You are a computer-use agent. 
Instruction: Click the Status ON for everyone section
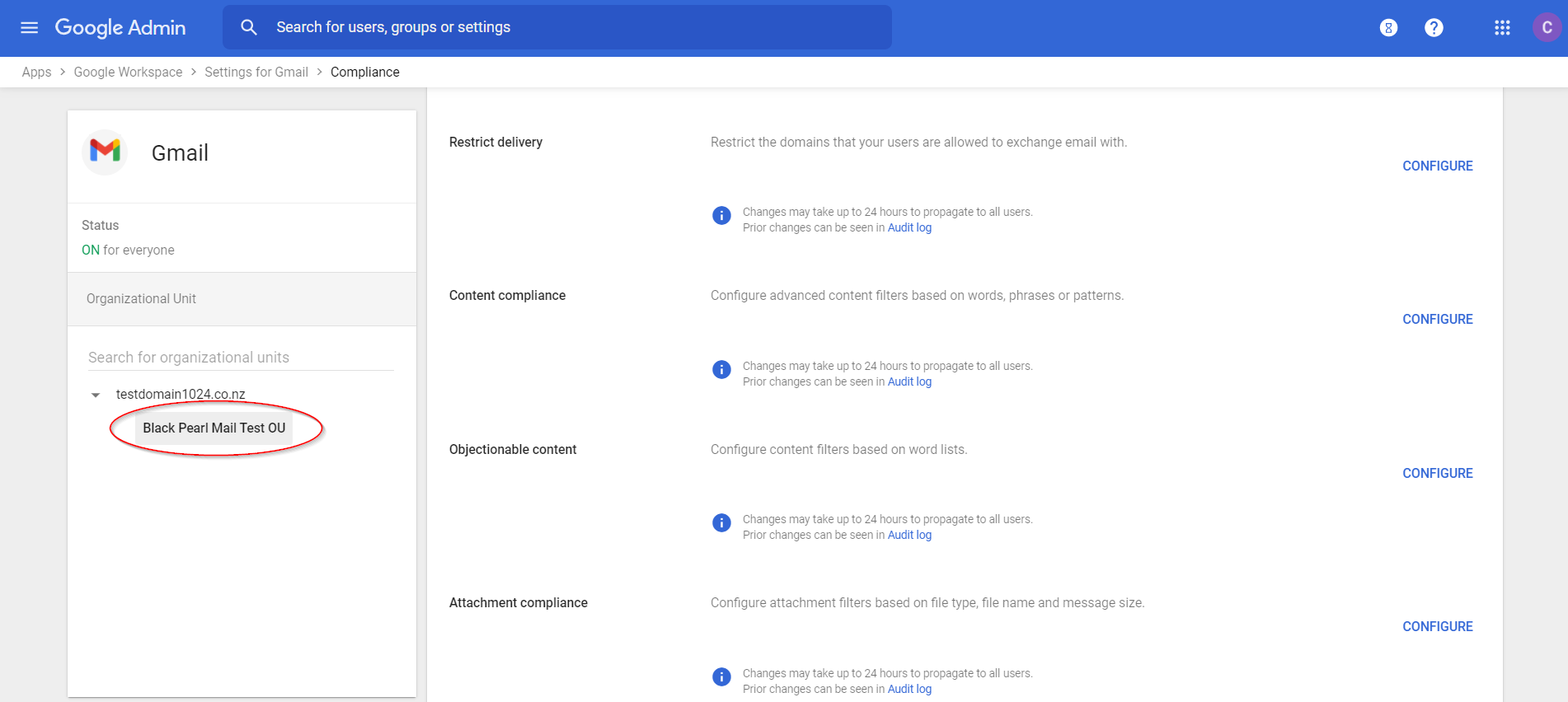pos(242,237)
